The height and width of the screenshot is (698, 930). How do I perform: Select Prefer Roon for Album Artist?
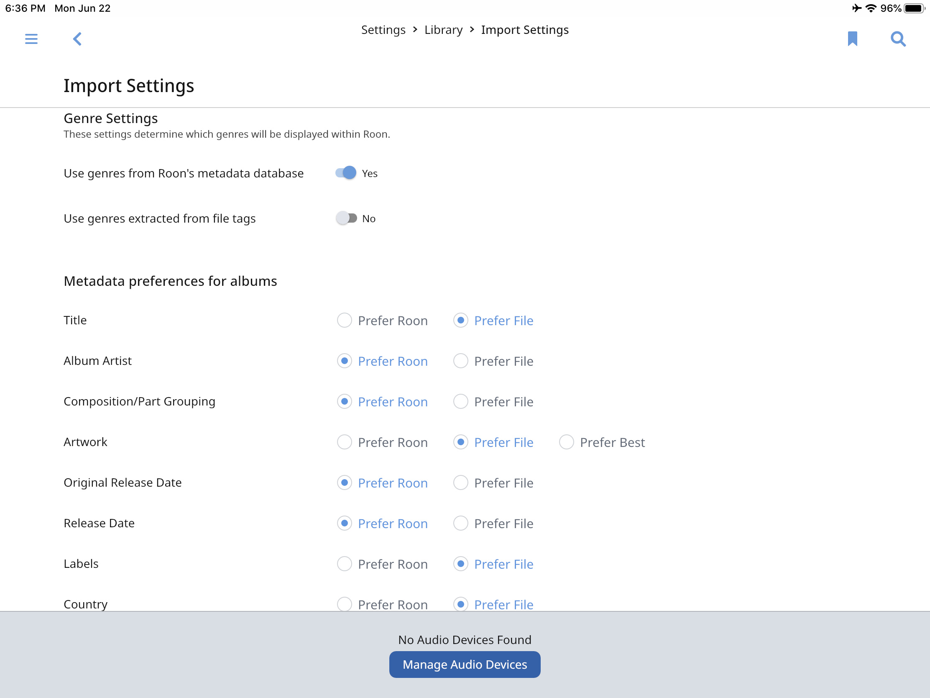(x=382, y=361)
